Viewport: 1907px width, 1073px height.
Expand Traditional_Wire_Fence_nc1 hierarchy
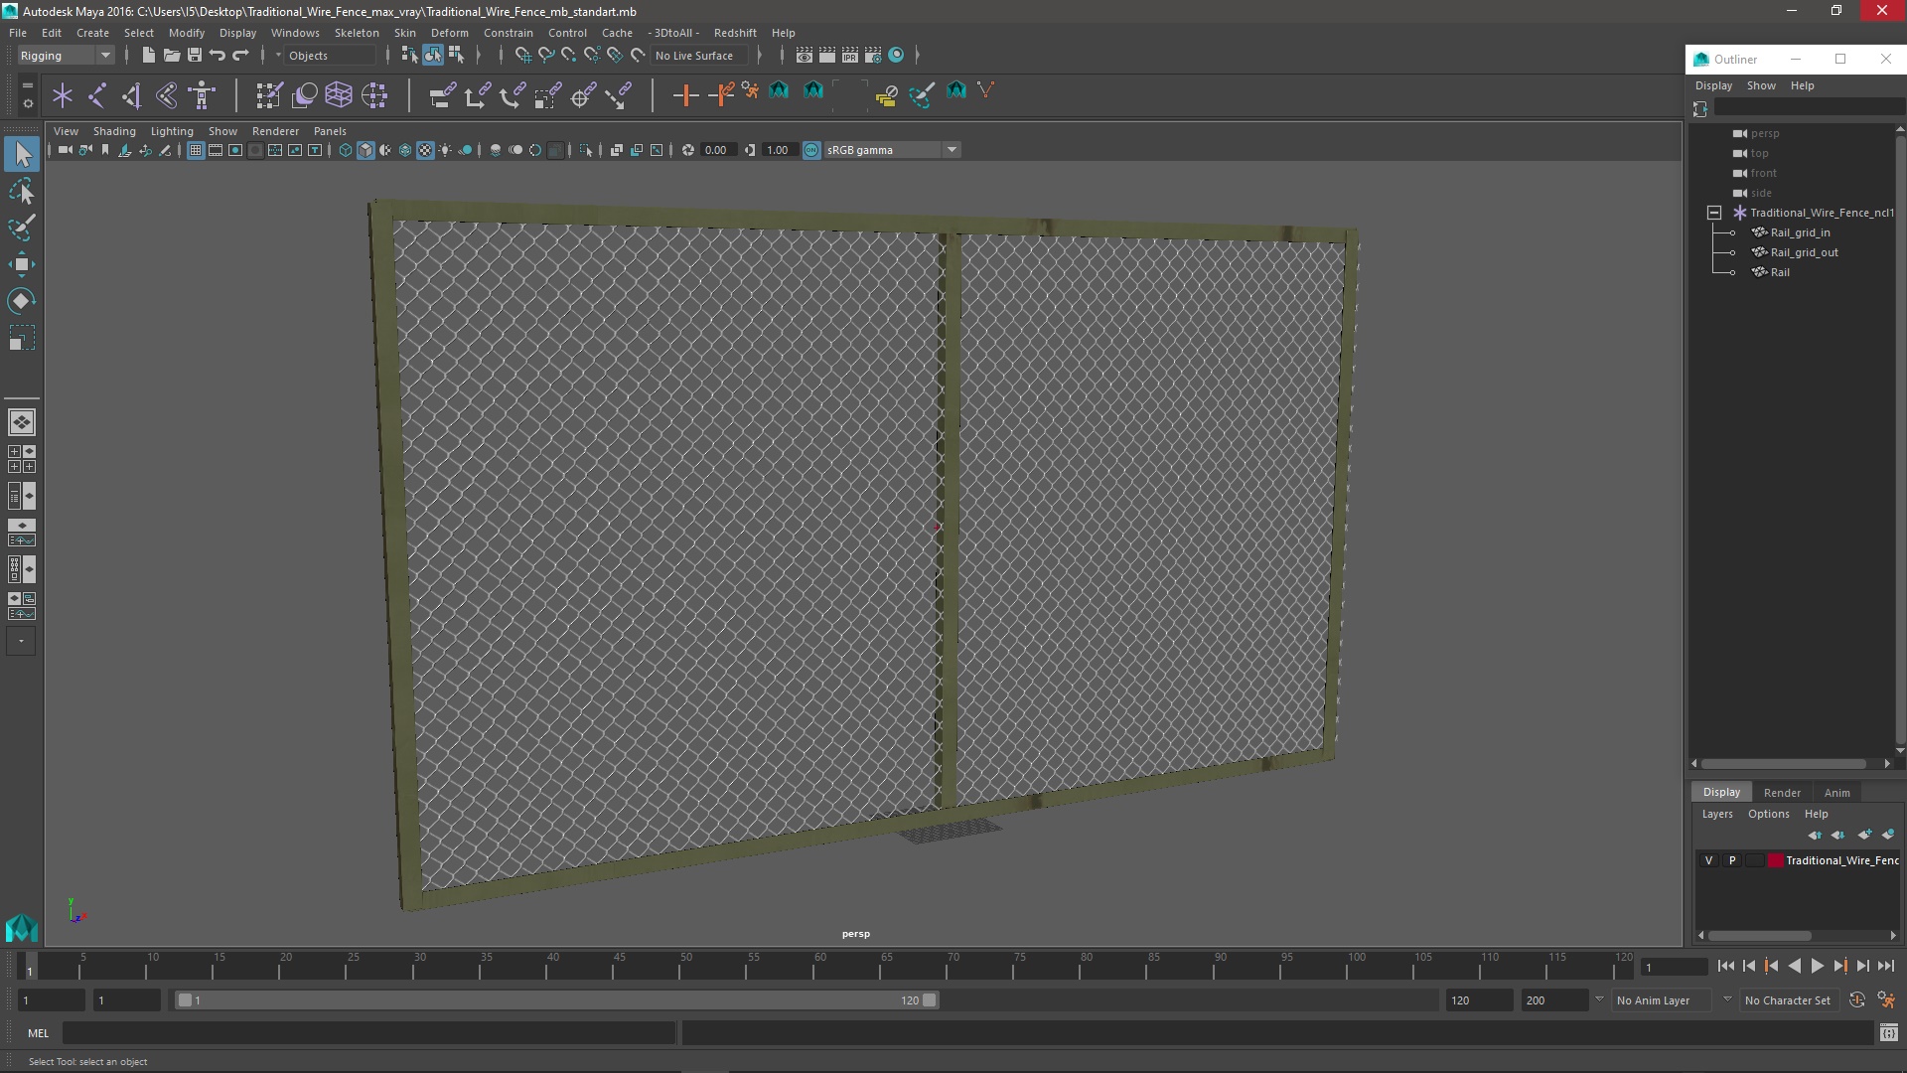pyautogui.click(x=1712, y=211)
